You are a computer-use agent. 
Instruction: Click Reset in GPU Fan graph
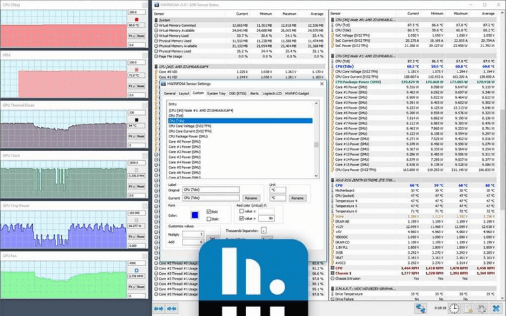140,287
